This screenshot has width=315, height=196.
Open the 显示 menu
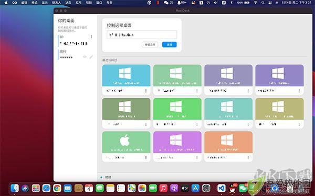pyautogui.click(x=45, y=3)
